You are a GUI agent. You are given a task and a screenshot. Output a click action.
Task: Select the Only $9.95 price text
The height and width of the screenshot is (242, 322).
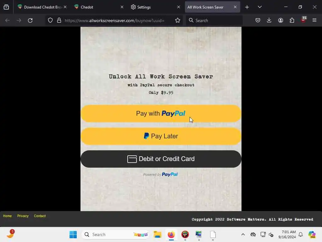pos(161,93)
